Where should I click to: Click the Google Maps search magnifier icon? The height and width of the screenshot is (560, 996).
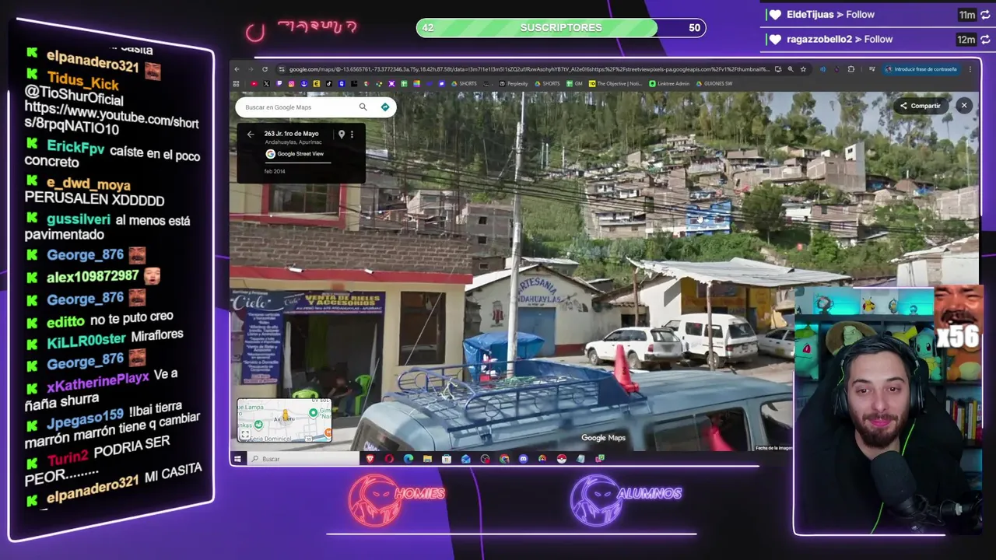coord(363,107)
